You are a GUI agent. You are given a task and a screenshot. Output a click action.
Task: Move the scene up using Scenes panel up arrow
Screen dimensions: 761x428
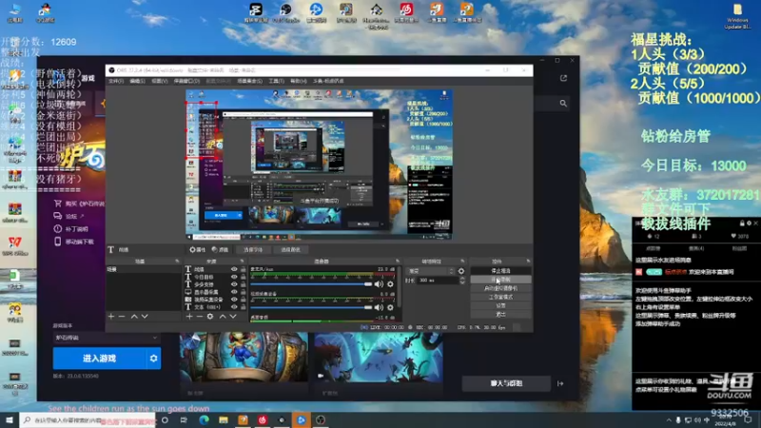(134, 317)
